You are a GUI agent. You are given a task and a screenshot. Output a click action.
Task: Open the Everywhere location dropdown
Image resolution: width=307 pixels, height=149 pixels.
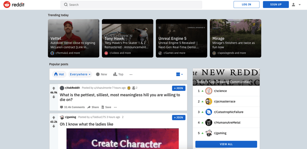pos(80,74)
